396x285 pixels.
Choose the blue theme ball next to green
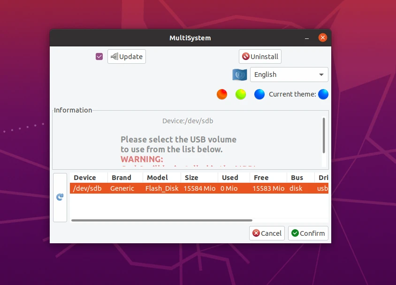pyautogui.click(x=259, y=94)
